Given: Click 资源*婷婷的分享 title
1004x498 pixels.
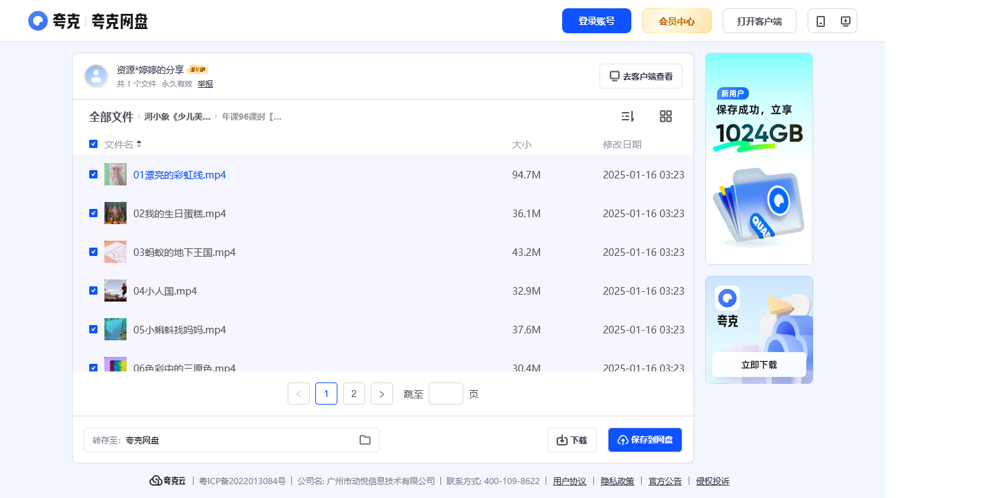Looking at the screenshot, I should point(150,70).
